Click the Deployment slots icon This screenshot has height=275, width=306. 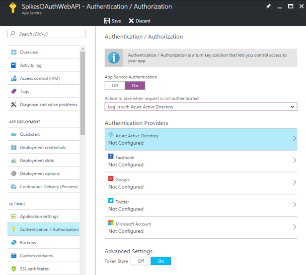(14, 161)
